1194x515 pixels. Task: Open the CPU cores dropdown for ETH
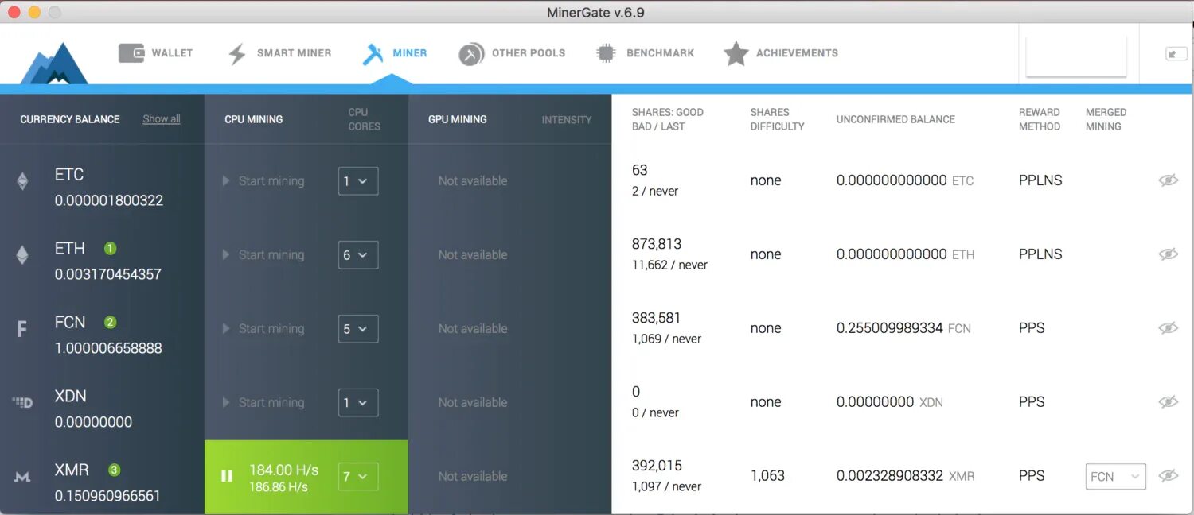pos(358,255)
